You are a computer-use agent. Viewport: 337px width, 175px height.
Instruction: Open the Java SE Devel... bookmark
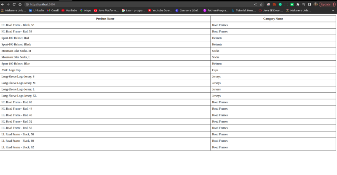coord(271,11)
